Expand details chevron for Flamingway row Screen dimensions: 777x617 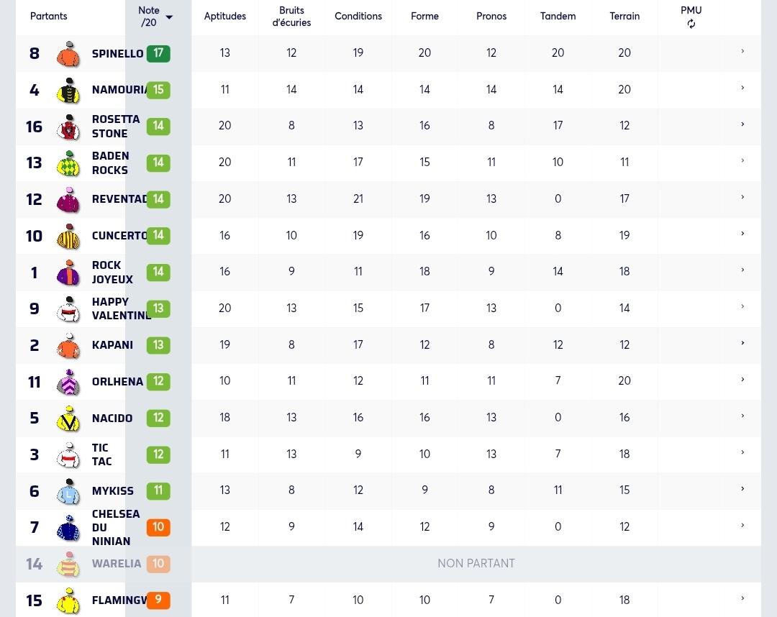click(x=742, y=598)
